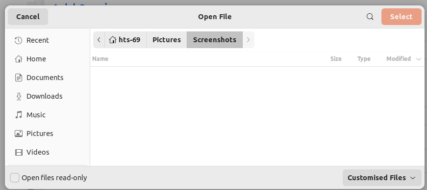
Task: Go back with path bar left chevron
Action: (x=99, y=40)
